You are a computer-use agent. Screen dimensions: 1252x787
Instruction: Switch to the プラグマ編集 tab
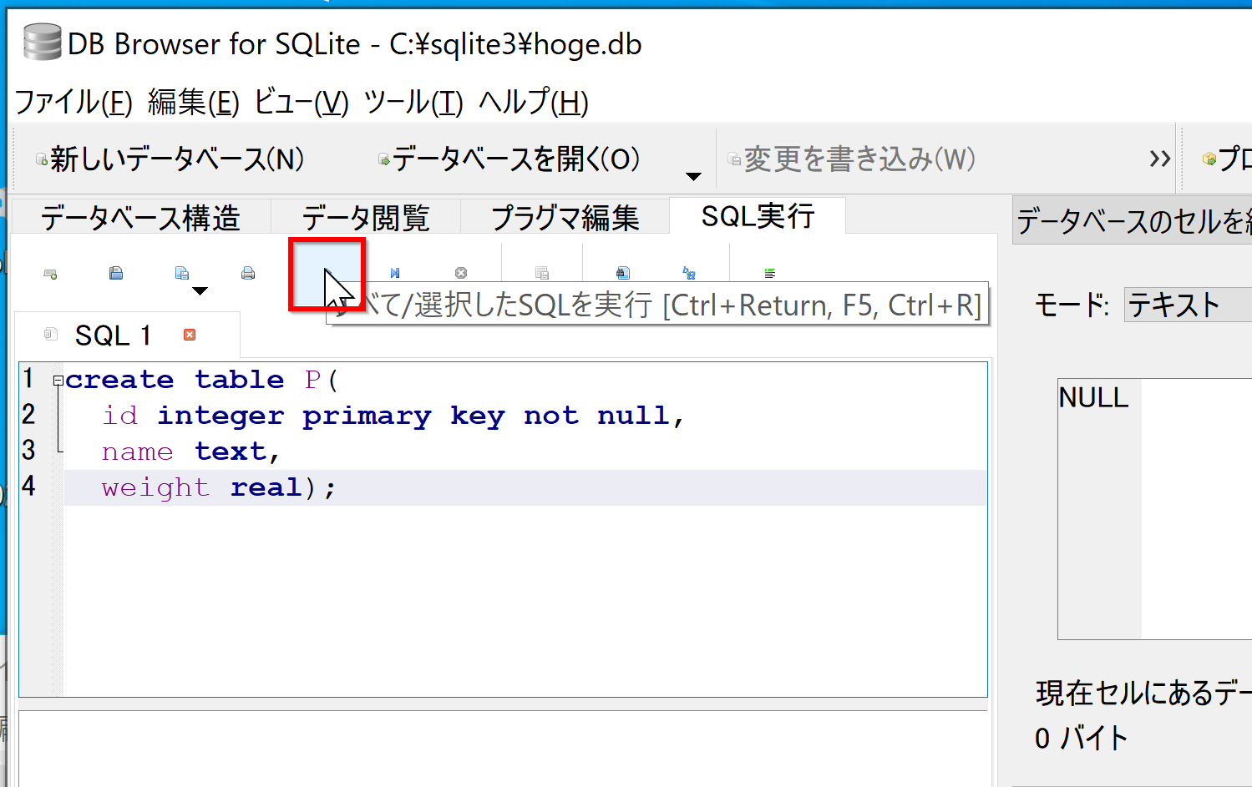(565, 218)
